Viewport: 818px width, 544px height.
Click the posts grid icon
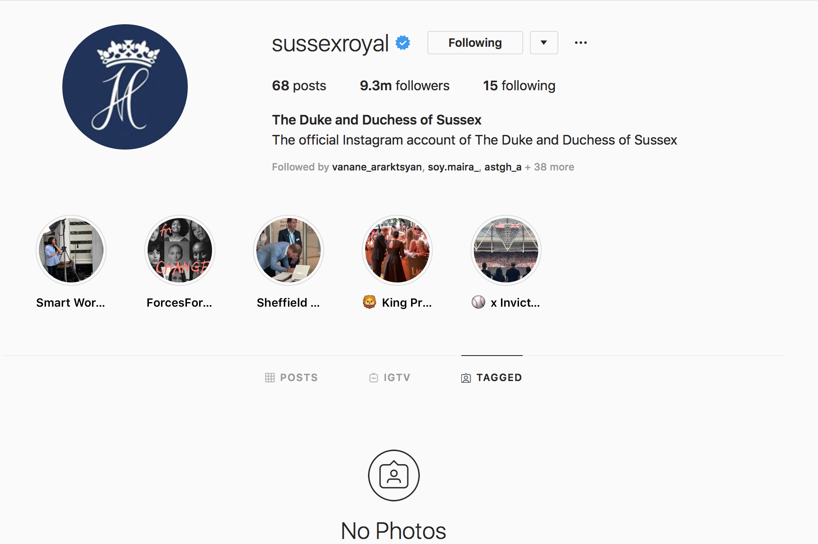pos(270,378)
